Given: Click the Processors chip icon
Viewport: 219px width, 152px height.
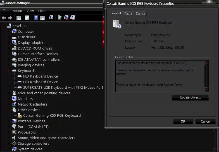Looking at the screenshot, I should (14, 132).
